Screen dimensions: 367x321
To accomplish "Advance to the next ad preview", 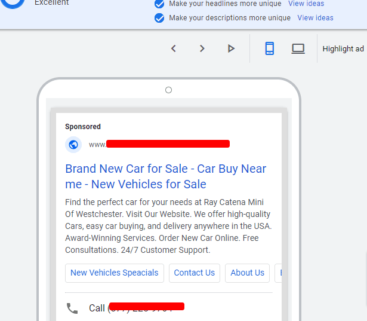I will tap(202, 48).
